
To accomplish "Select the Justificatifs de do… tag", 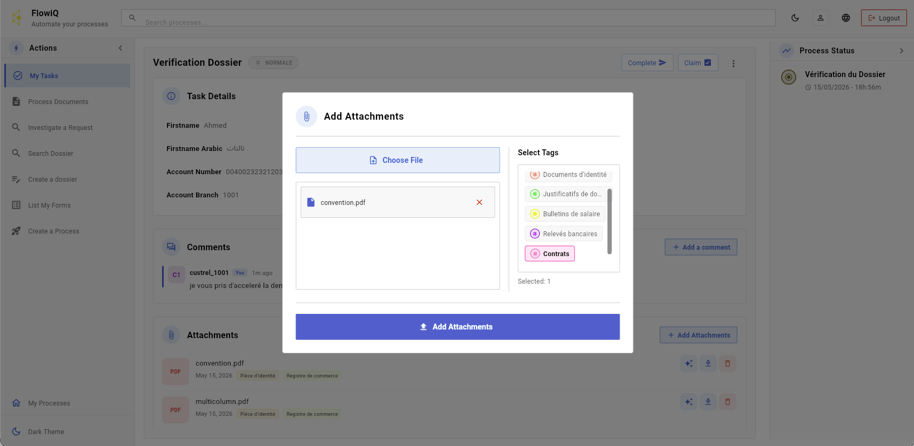I will [x=566, y=194].
